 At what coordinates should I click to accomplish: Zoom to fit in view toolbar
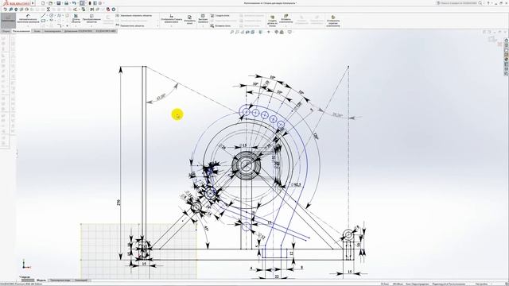[231, 32]
